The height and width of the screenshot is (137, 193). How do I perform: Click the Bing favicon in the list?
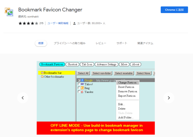point(82,88)
